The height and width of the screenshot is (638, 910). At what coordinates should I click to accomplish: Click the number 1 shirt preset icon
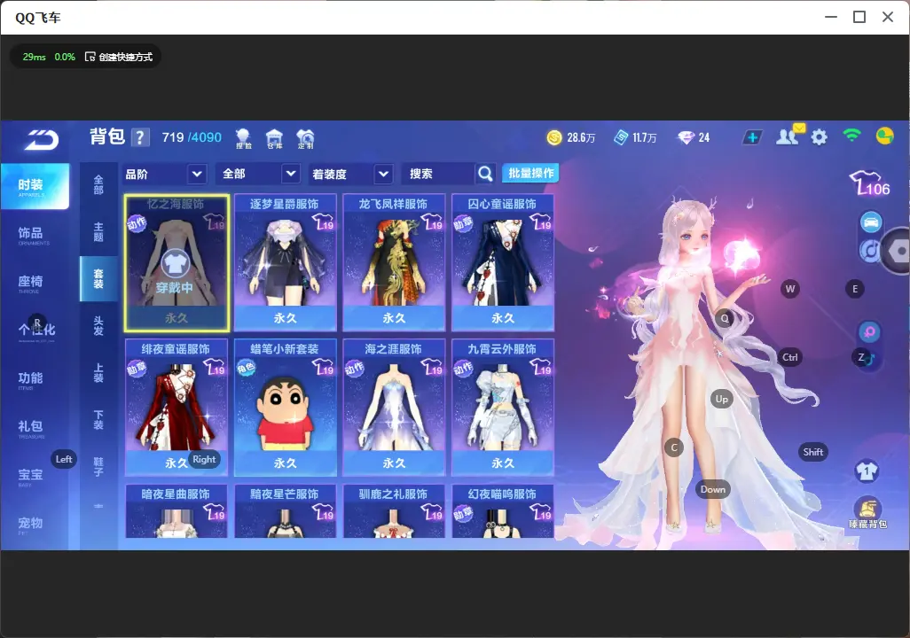[x=867, y=471]
